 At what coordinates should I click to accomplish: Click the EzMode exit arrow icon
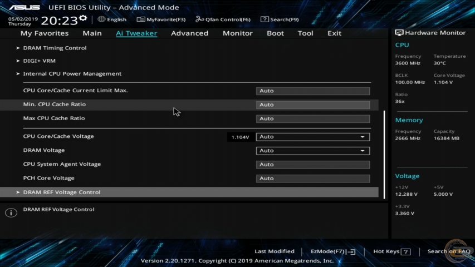[x=352, y=251]
